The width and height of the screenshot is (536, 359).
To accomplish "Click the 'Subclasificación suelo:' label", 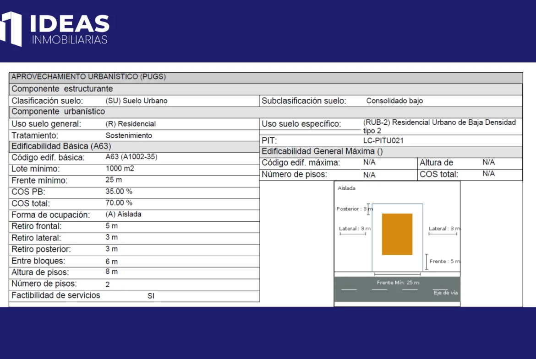I will tap(304, 101).
